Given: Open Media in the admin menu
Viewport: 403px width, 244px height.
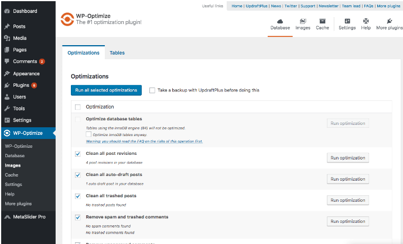Looking at the screenshot, I should pos(20,38).
